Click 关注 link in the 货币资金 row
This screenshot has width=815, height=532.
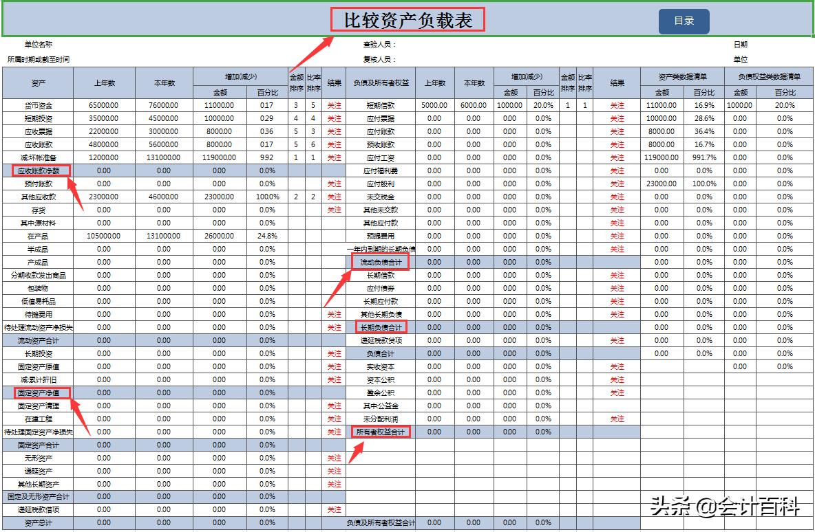pos(334,105)
